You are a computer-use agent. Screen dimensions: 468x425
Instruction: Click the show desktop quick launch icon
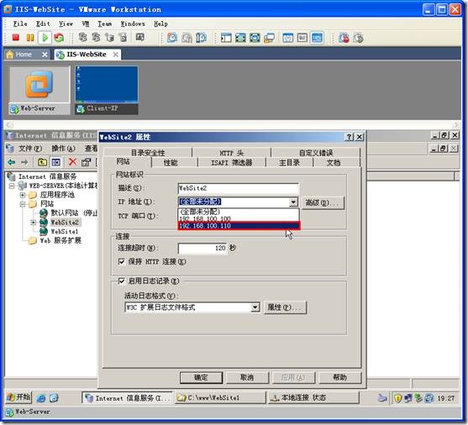(x=54, y=397)
